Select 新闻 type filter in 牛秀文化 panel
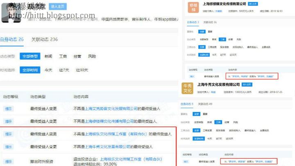The height and width of the screenshot is (166, 295). [210, 122]
